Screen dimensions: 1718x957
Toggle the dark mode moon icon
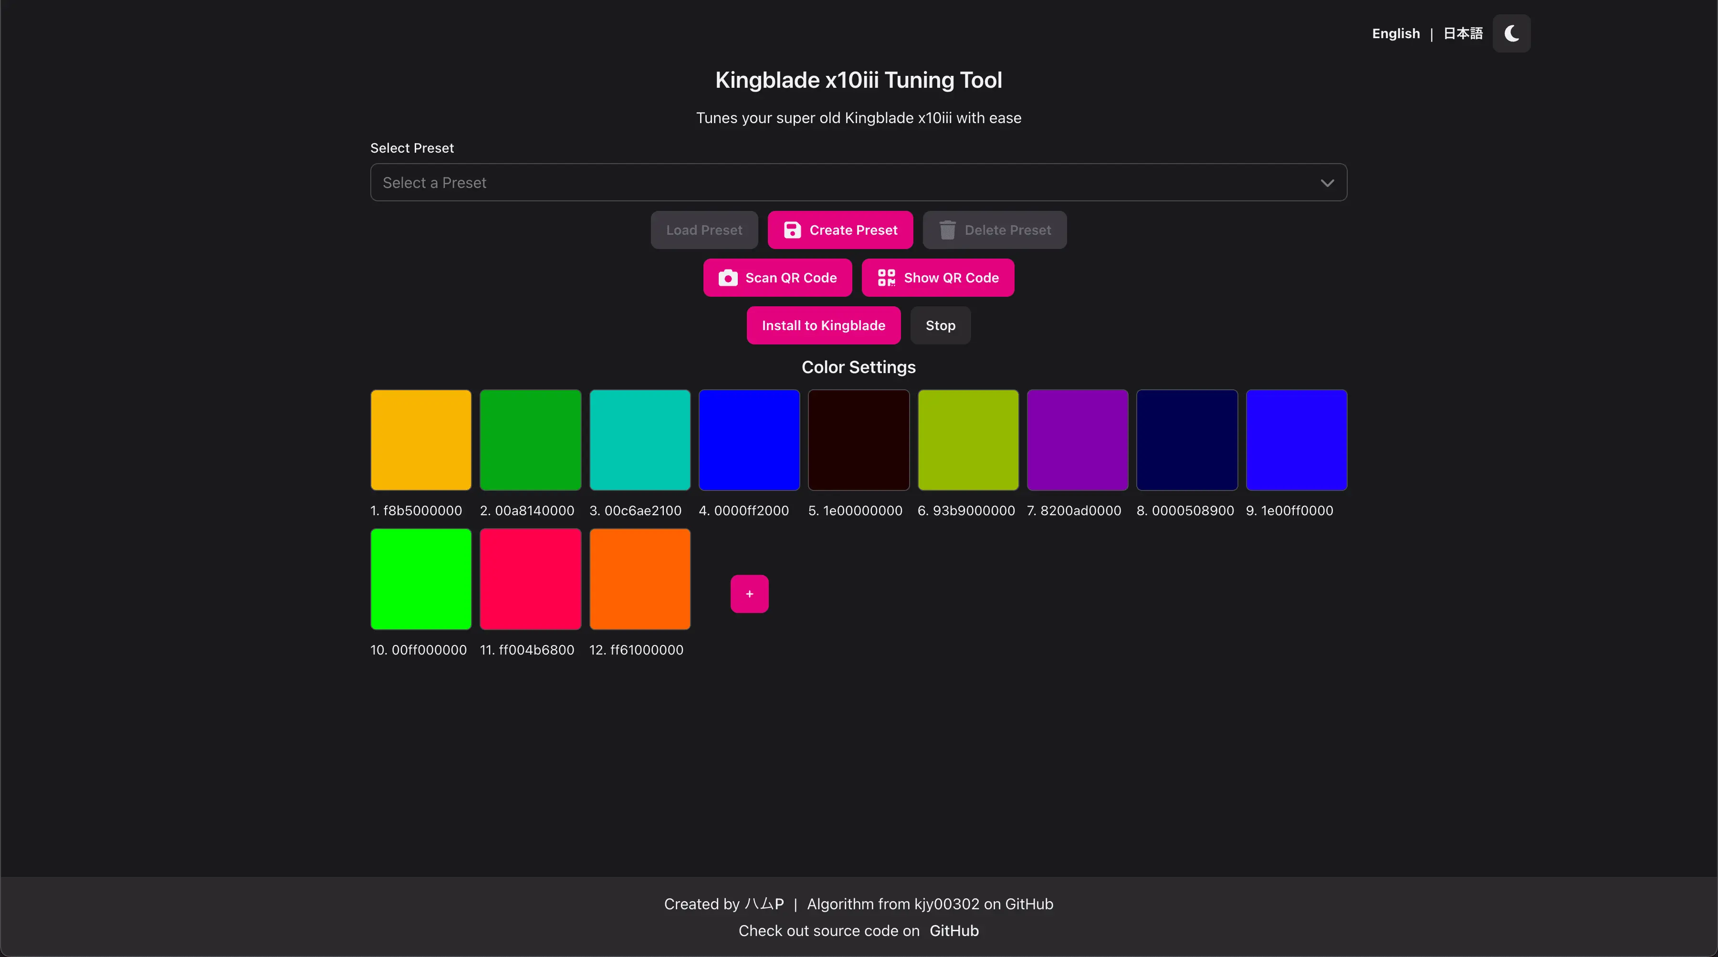point(1511,33)
